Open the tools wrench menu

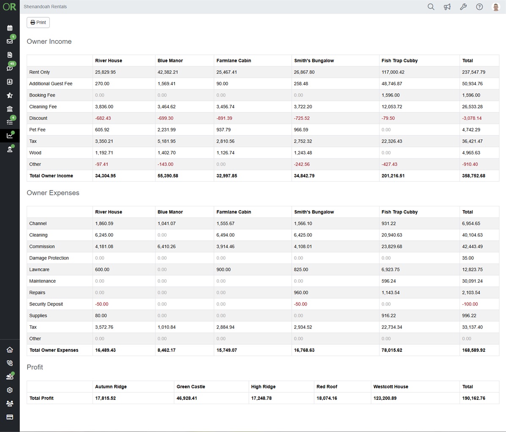click(463, 7)
